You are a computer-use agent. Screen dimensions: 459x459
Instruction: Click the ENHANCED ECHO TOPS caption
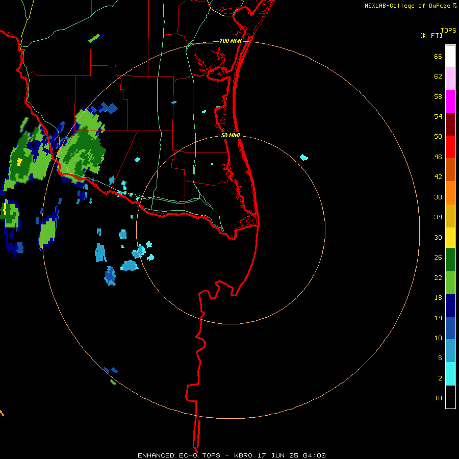[179, 455]
